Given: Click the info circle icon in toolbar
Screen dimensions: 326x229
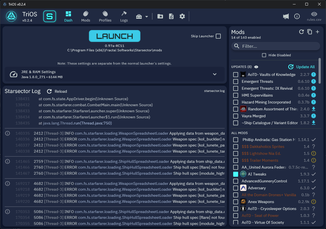Looking at the screenshot, I should 297,16.
